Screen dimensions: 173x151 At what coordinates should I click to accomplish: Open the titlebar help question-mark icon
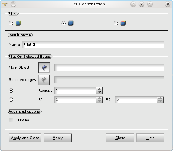133,4
